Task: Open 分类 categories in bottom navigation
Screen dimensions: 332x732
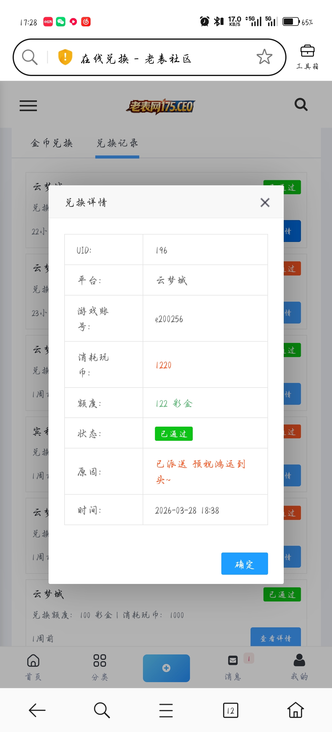Action: (100, 667)
